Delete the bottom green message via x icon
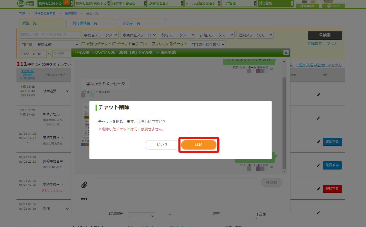The width and height of the screenshot is (366, 227). point(272,167)
